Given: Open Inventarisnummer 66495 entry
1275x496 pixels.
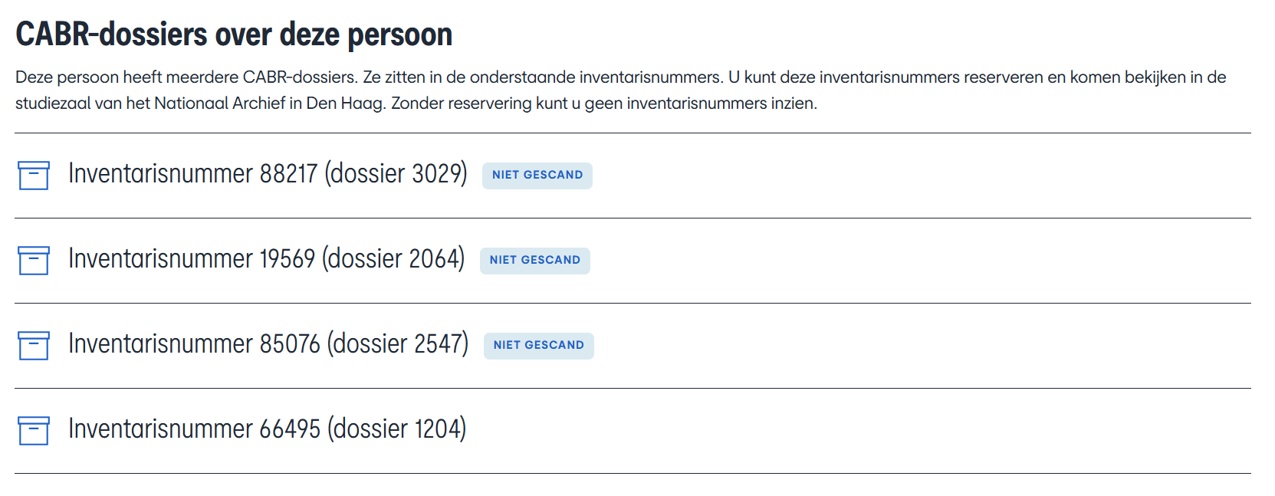Looking at the screenshot, I should point(193,429).
